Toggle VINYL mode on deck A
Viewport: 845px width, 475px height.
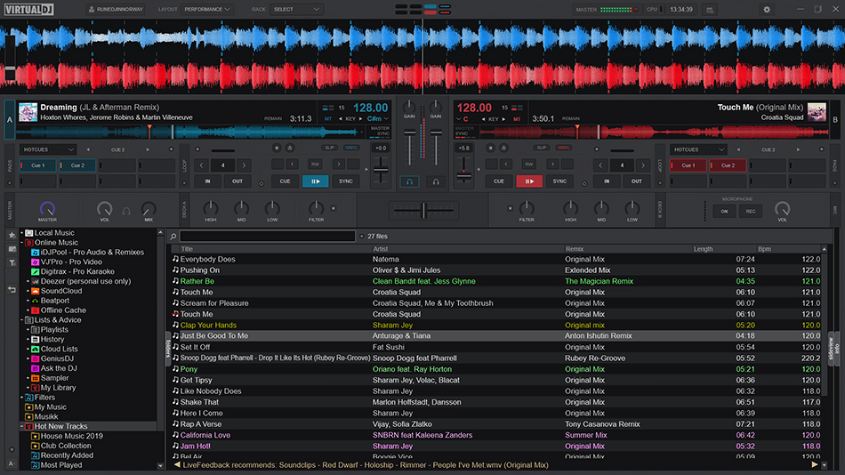(352, 148)
